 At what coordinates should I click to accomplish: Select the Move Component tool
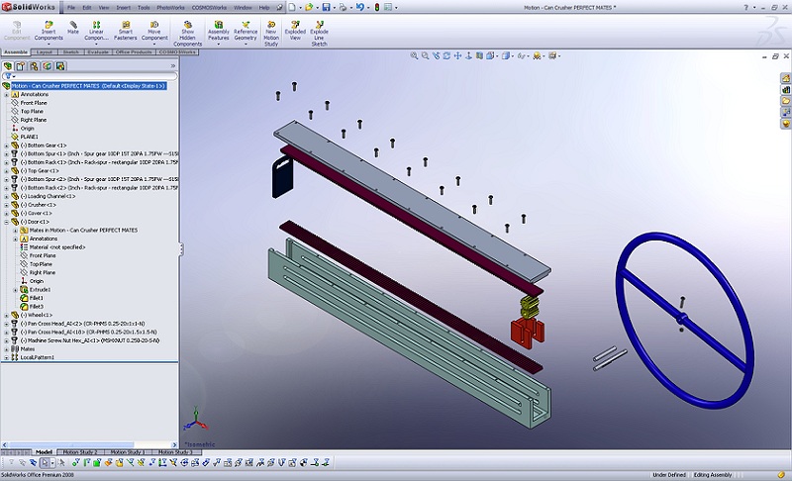[154, 24]
